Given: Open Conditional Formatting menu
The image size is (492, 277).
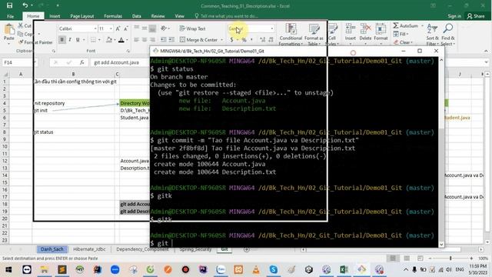Looking at the screenshot, I should [x=291, y=34].
